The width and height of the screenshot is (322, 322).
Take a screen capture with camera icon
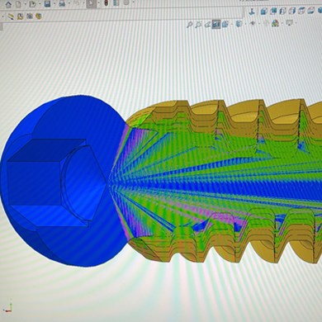pyautogui.click(x=30, y=17)
